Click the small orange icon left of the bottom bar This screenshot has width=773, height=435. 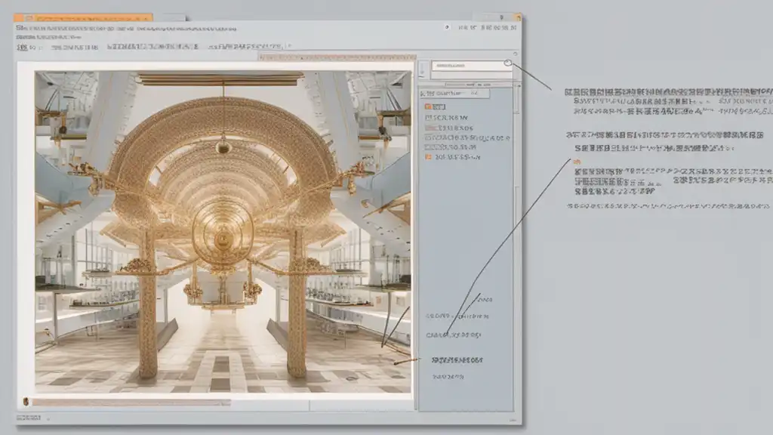pos(26,402)
